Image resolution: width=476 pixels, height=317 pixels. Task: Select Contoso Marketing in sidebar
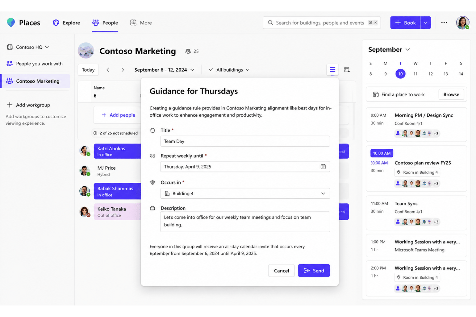point(35,81)
